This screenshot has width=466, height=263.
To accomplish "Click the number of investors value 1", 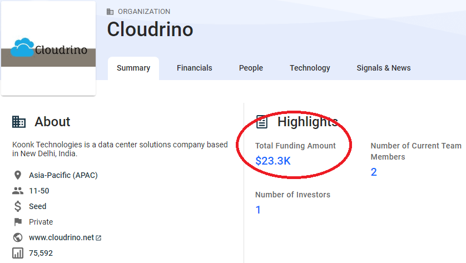I will [x=258, y=210].
